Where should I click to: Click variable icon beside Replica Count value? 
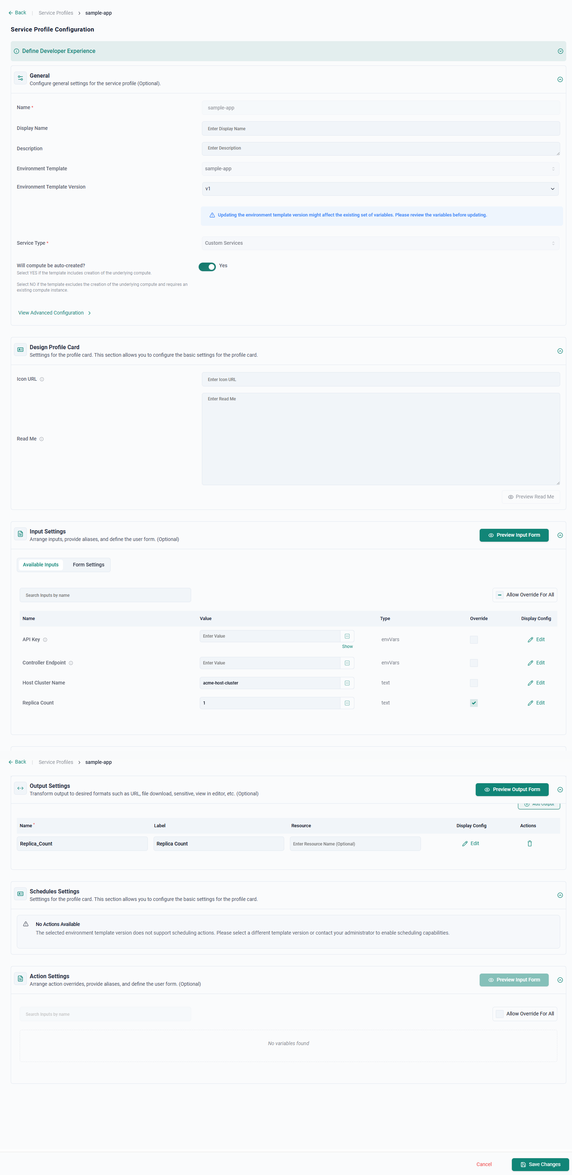[347, 703]
